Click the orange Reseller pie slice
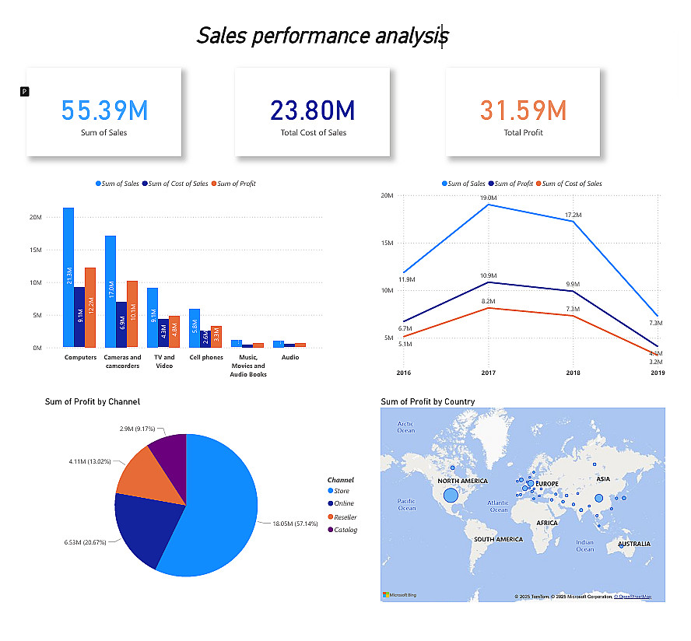This screenshot has width=691, height=641. click(x=148, y=478)
